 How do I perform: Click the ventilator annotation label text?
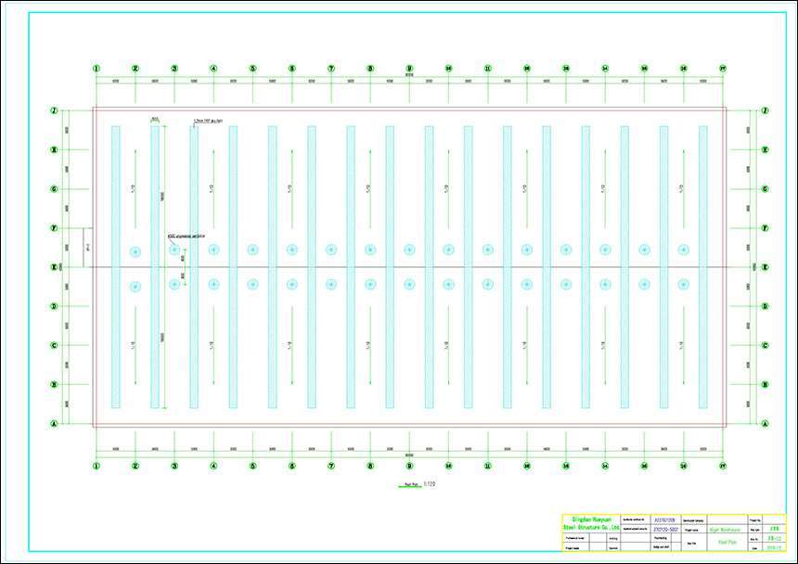click(186, 237)
